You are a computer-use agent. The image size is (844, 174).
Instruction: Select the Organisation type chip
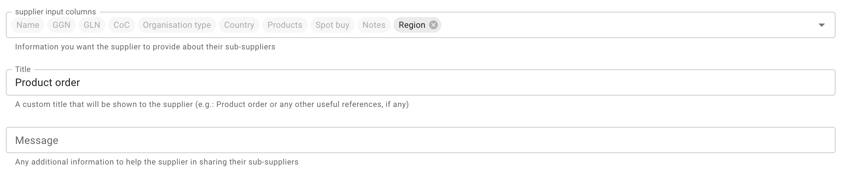(177, 25)
